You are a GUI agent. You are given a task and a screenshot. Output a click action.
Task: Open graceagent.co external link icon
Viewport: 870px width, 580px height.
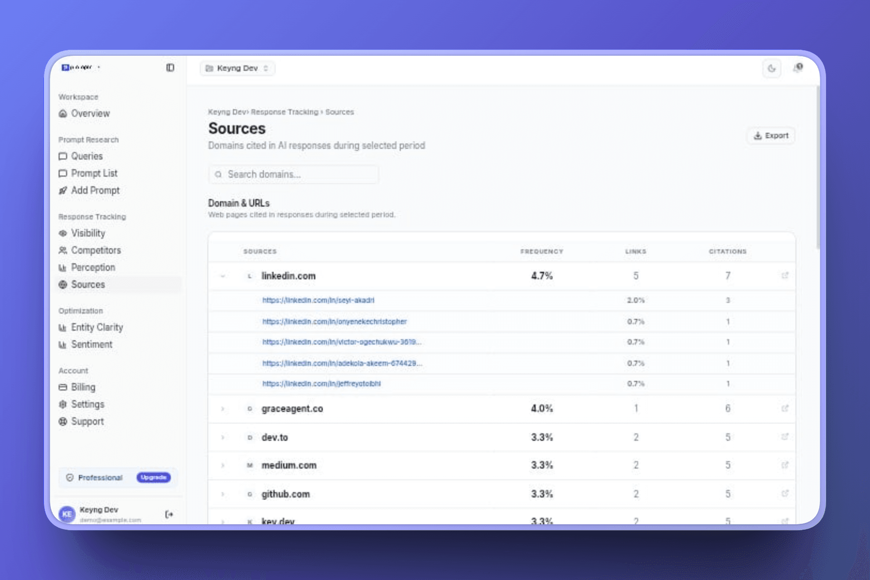click(785, 408)
